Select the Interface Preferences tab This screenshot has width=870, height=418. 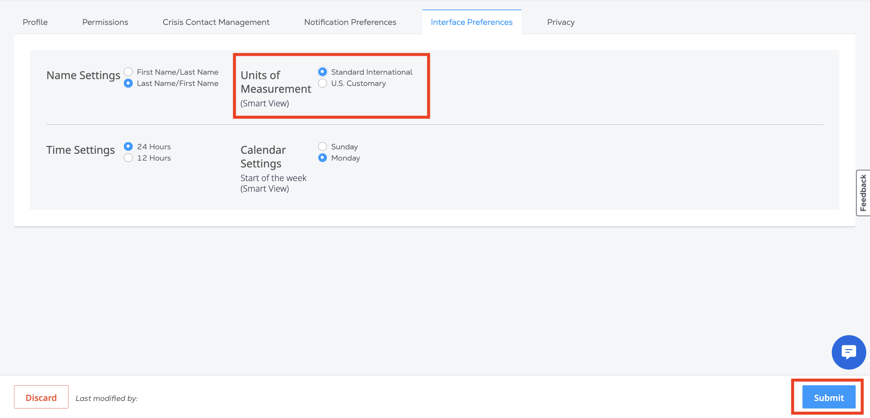(x=472, y=22)
